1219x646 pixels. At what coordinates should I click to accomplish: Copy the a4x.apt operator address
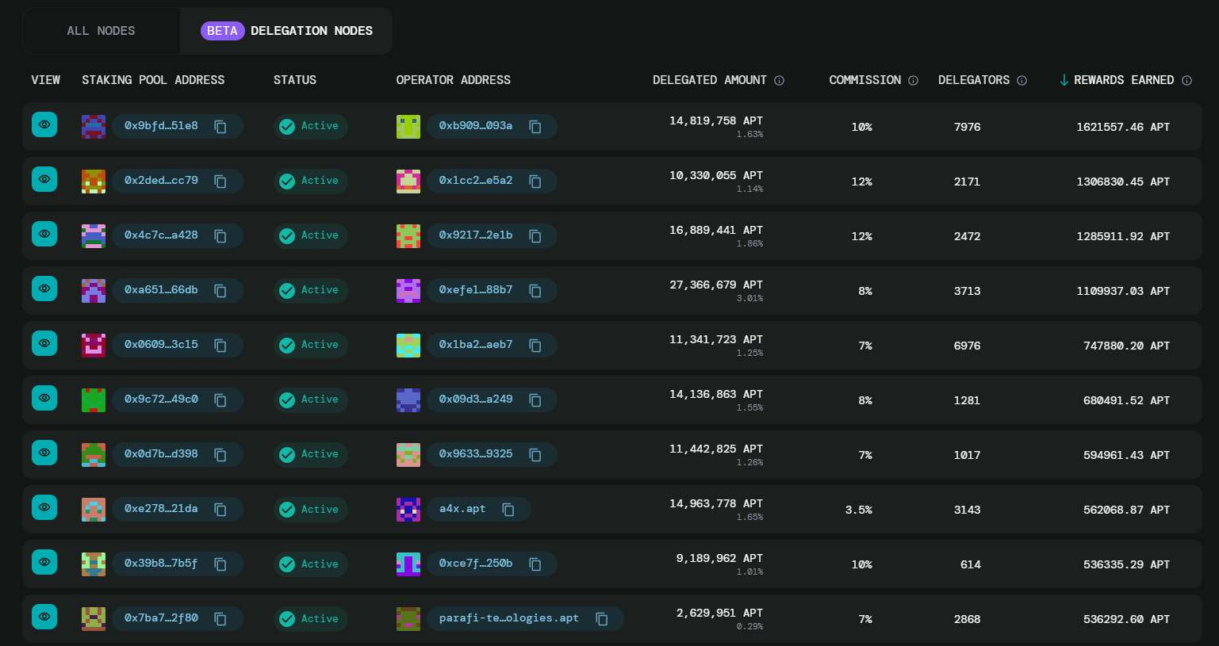508,510
